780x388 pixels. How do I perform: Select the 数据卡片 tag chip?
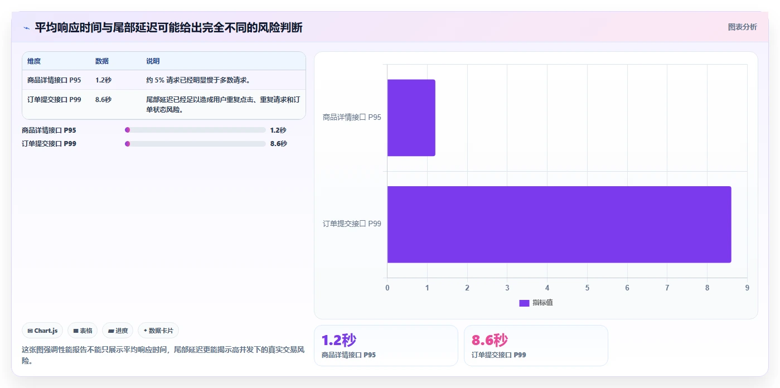158,331
